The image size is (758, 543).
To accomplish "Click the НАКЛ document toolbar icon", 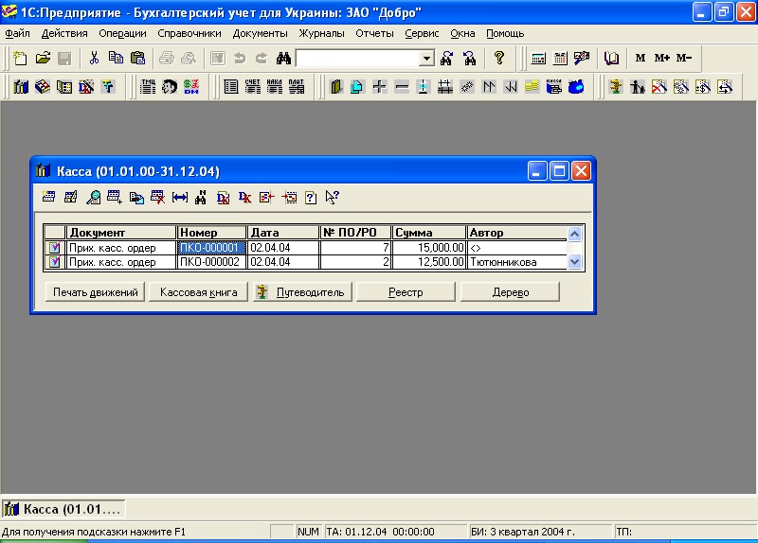I will (x=275, y=87).
